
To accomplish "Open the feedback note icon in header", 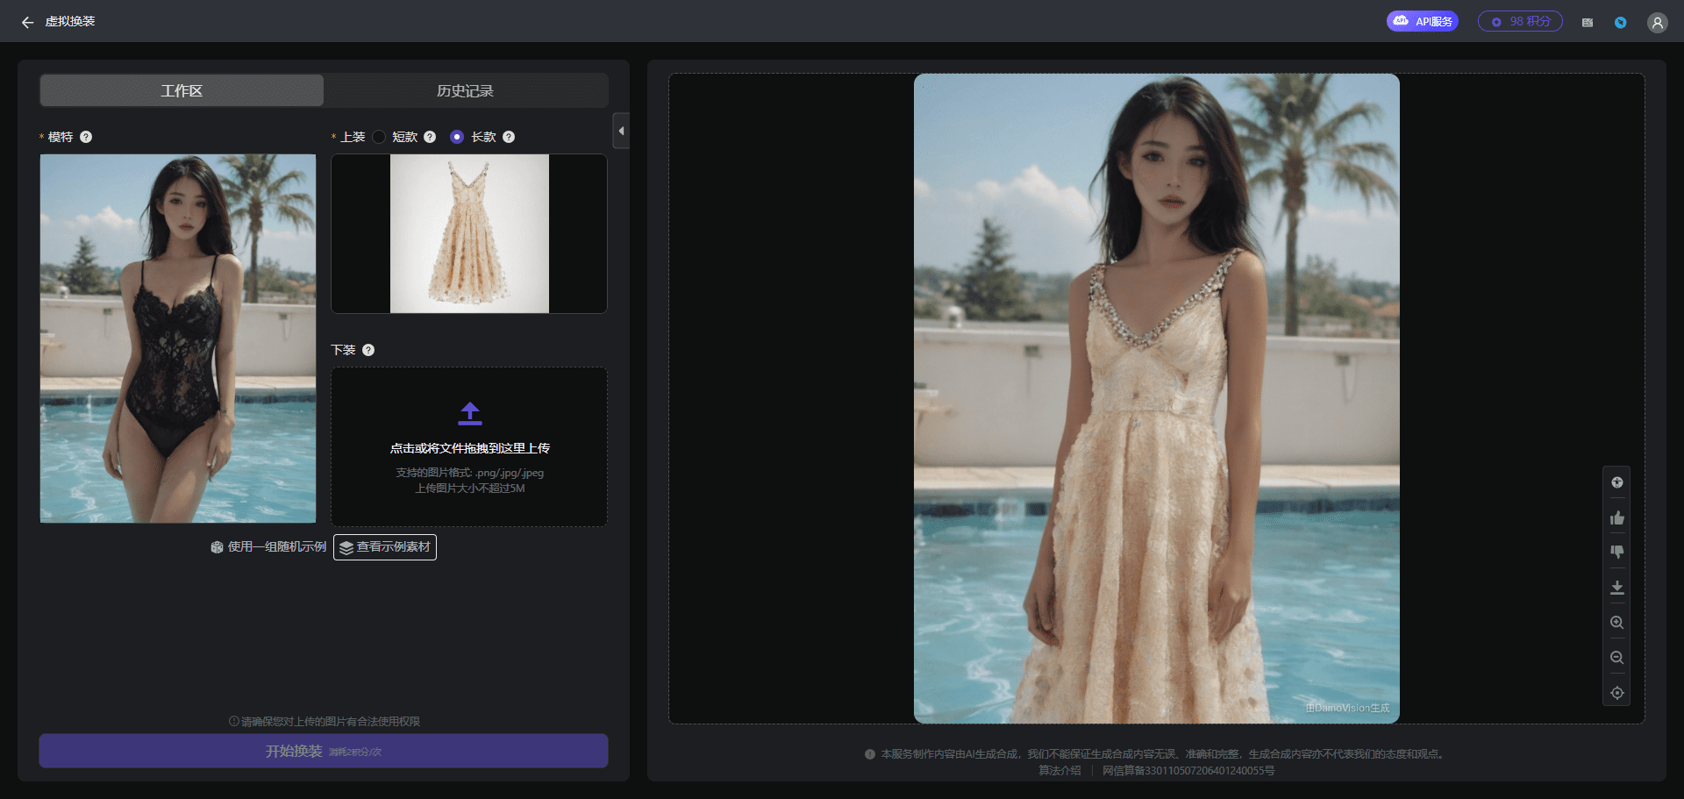I will click(x=1588, y=22).
